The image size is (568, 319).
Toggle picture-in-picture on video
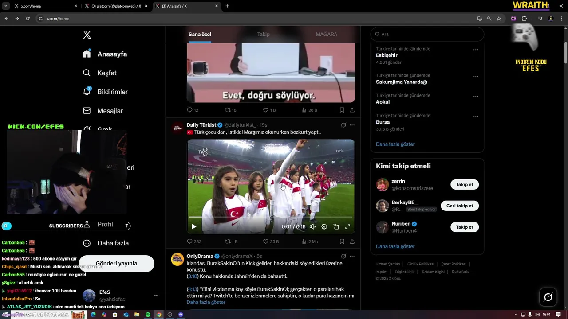click(x=336, y=226)
